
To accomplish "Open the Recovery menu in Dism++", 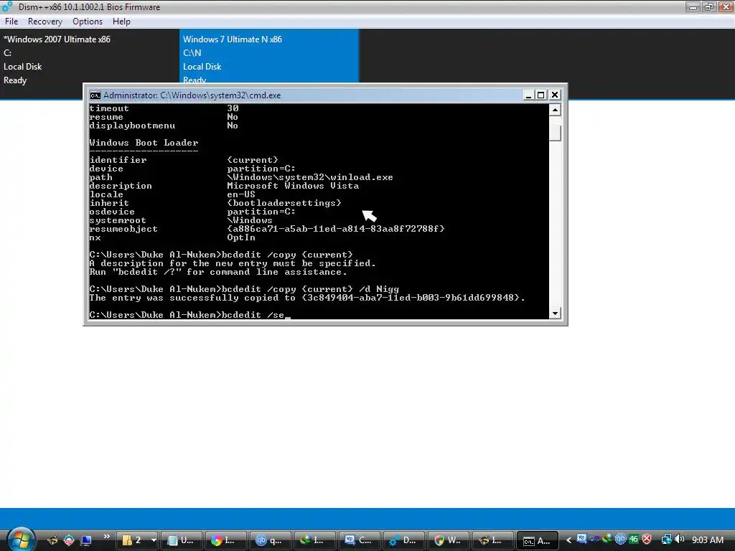I will click(45, 22).
